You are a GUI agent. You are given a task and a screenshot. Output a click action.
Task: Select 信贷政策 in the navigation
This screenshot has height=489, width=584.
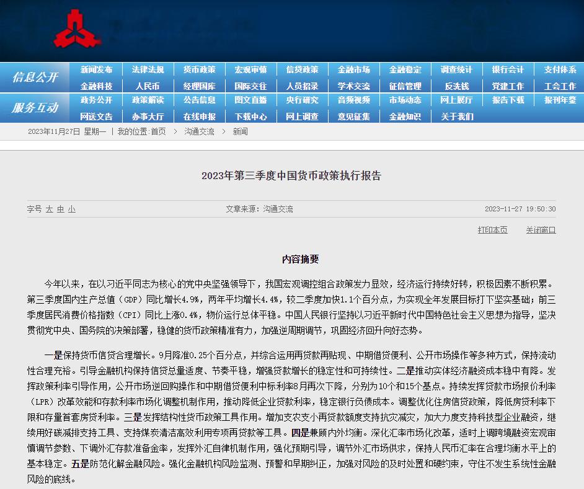(x=302, y=69)
